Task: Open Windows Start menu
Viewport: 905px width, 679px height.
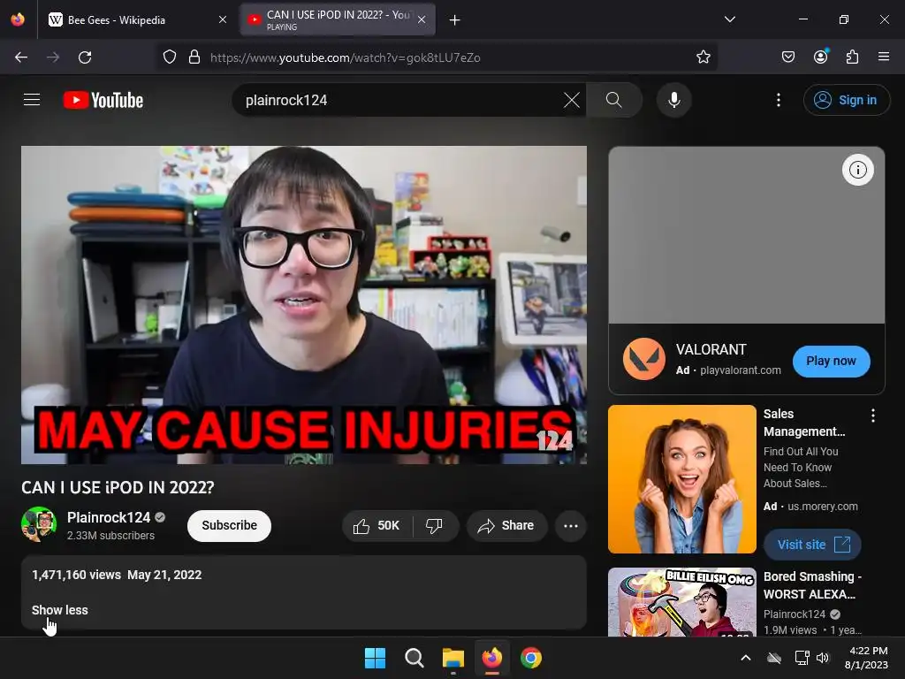Action: click(x=375, y=658)
